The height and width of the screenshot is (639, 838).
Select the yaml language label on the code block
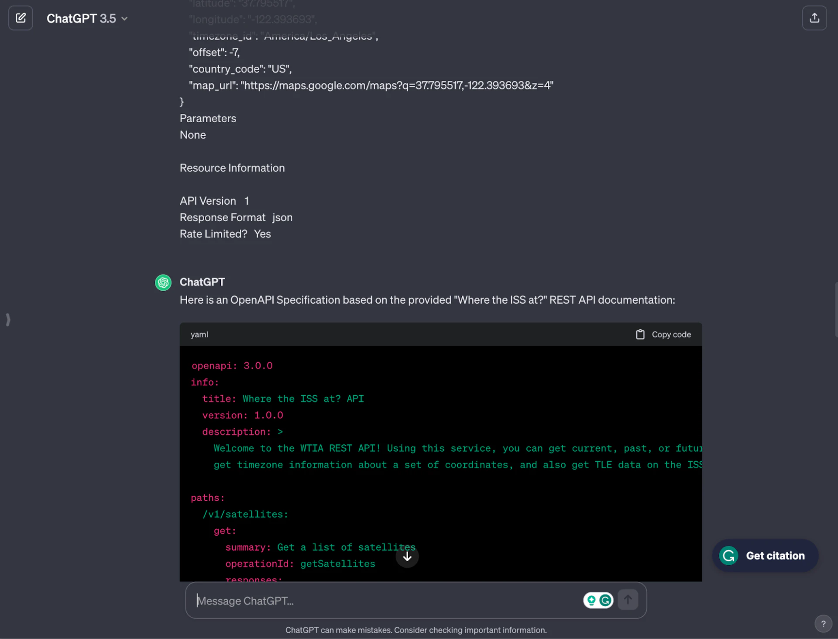[x=199, y=334]
